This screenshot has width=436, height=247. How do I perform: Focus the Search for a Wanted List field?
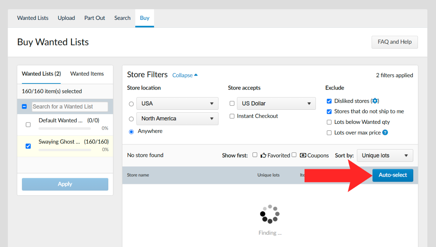click(70, 107)
